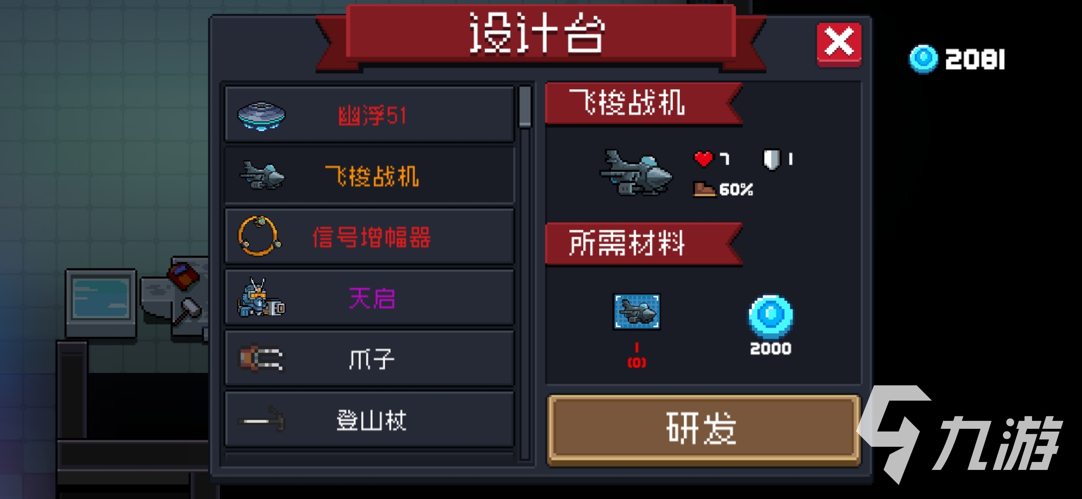This screenshot has height=499, width=1082.
Task: Select the 信号增幅器 ring icon
Action: point(259,236)
